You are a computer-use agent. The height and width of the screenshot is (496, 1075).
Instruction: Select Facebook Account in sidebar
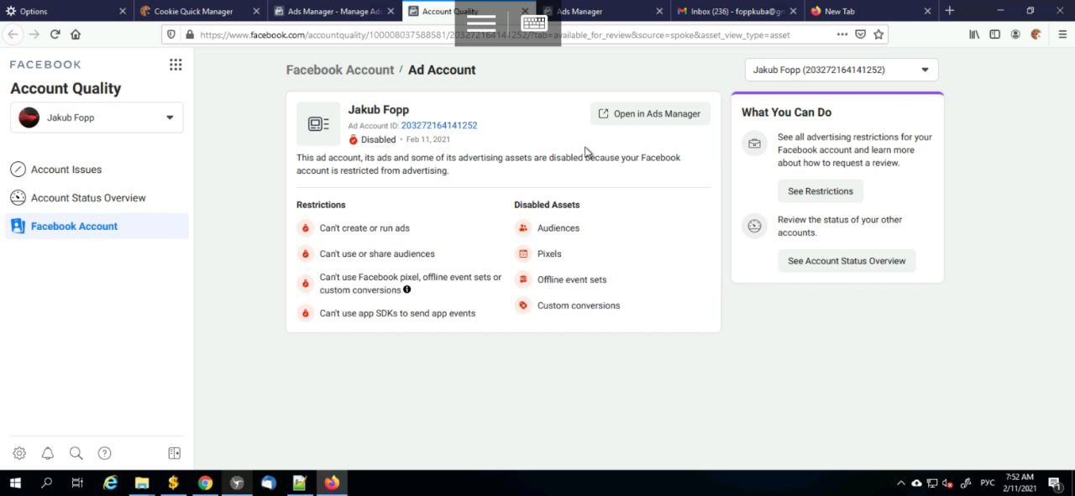click(97, 226)
